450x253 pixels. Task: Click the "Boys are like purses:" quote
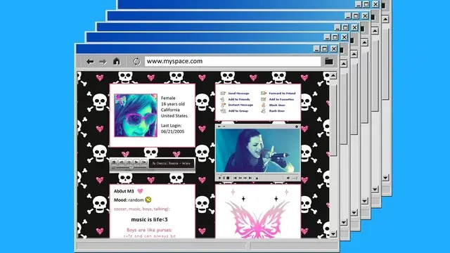(x=149, y=230)
